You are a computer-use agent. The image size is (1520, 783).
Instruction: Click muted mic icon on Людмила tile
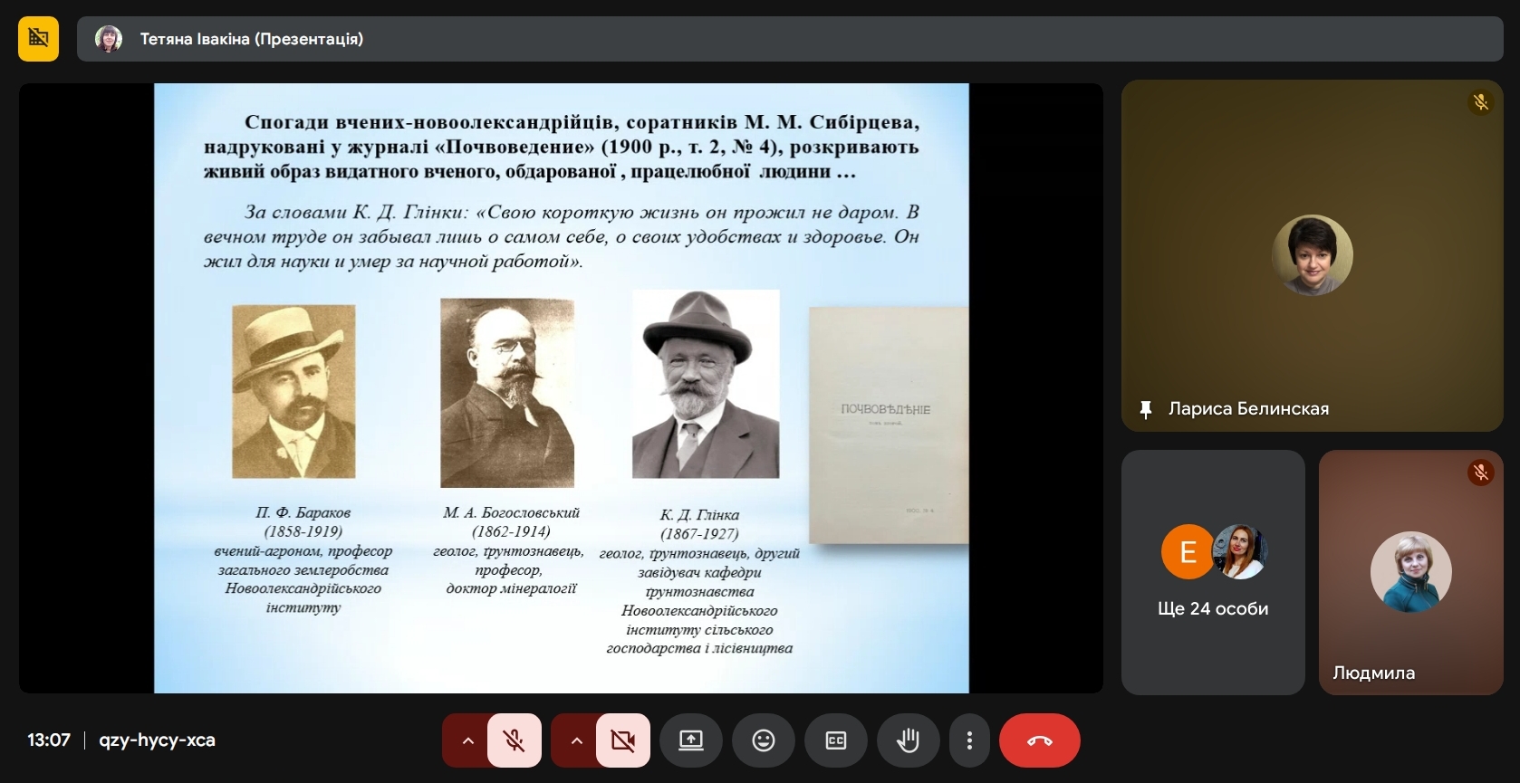coord(1480,473)
